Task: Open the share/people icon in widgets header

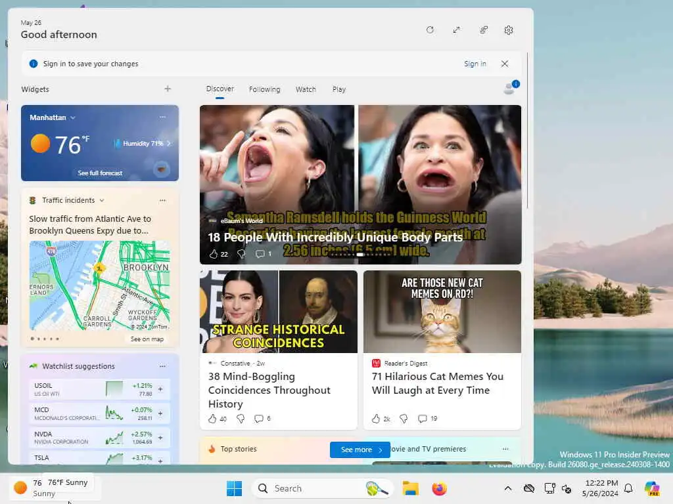Action: pyautogui.click(x=483, y=30)
